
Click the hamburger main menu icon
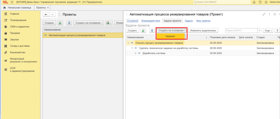[x=12, y=2]
